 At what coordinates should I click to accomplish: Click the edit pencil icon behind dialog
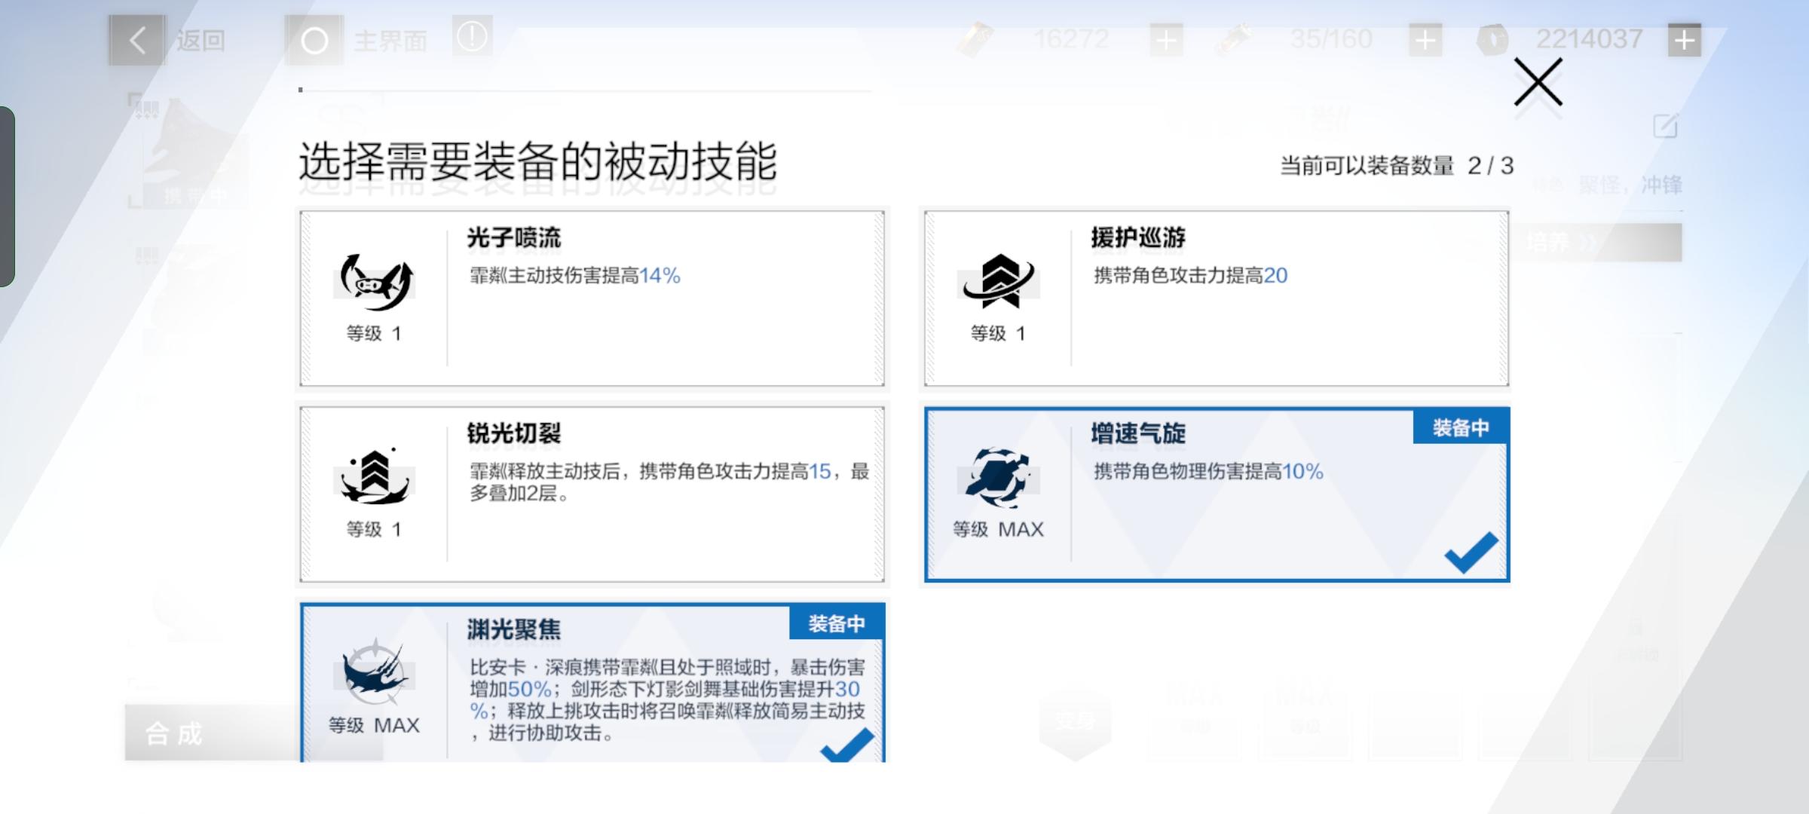1666,126
